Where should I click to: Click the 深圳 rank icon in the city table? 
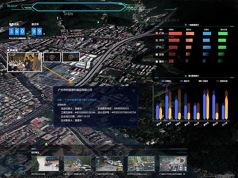pyautogui.click(x=157, y=40)
